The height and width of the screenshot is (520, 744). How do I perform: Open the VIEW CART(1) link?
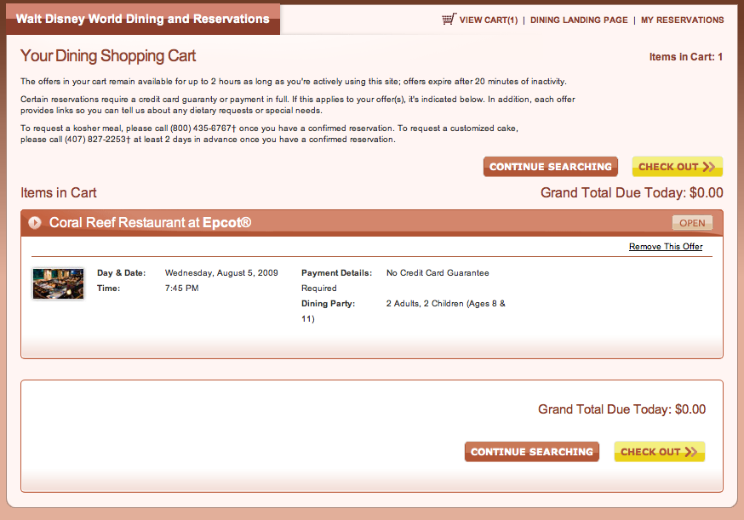(489, 20)
